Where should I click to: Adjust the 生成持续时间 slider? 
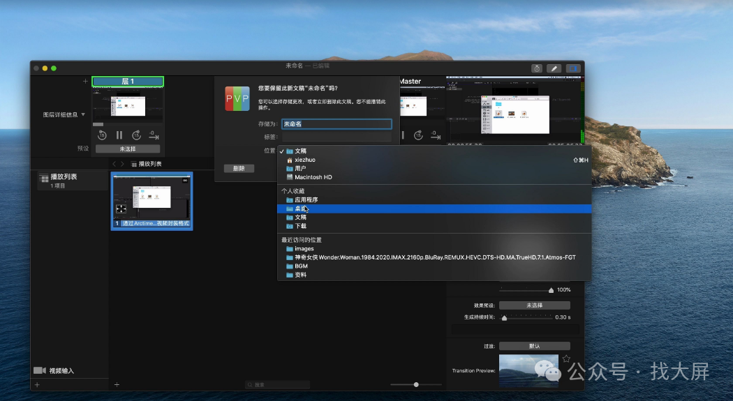pyautogui.click(x=504, y=317)
